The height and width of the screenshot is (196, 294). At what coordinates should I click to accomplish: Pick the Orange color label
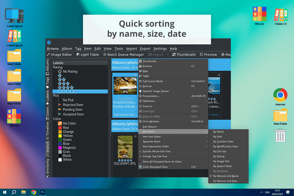coord(66,132)
